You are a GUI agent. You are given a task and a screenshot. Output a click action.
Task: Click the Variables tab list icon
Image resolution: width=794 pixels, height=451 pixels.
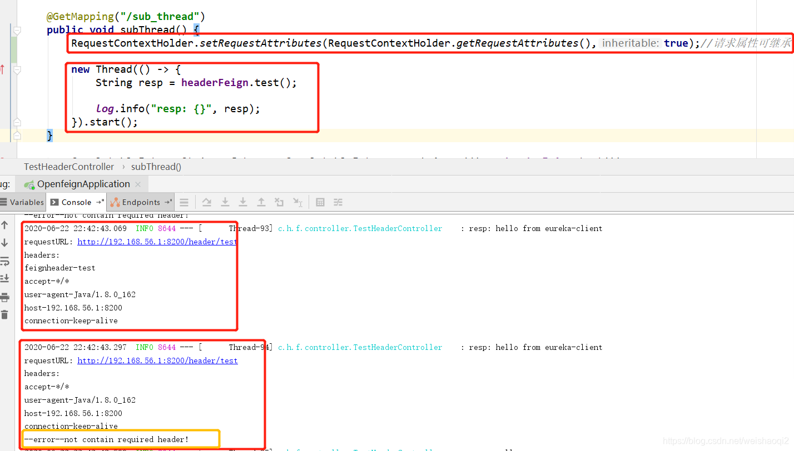[3, 202]
